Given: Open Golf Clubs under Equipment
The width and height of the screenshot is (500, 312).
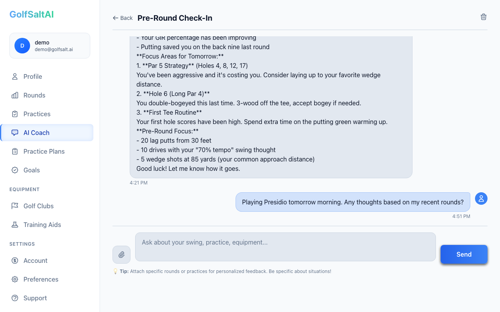Looking at the screenshot, I should 39,206.
